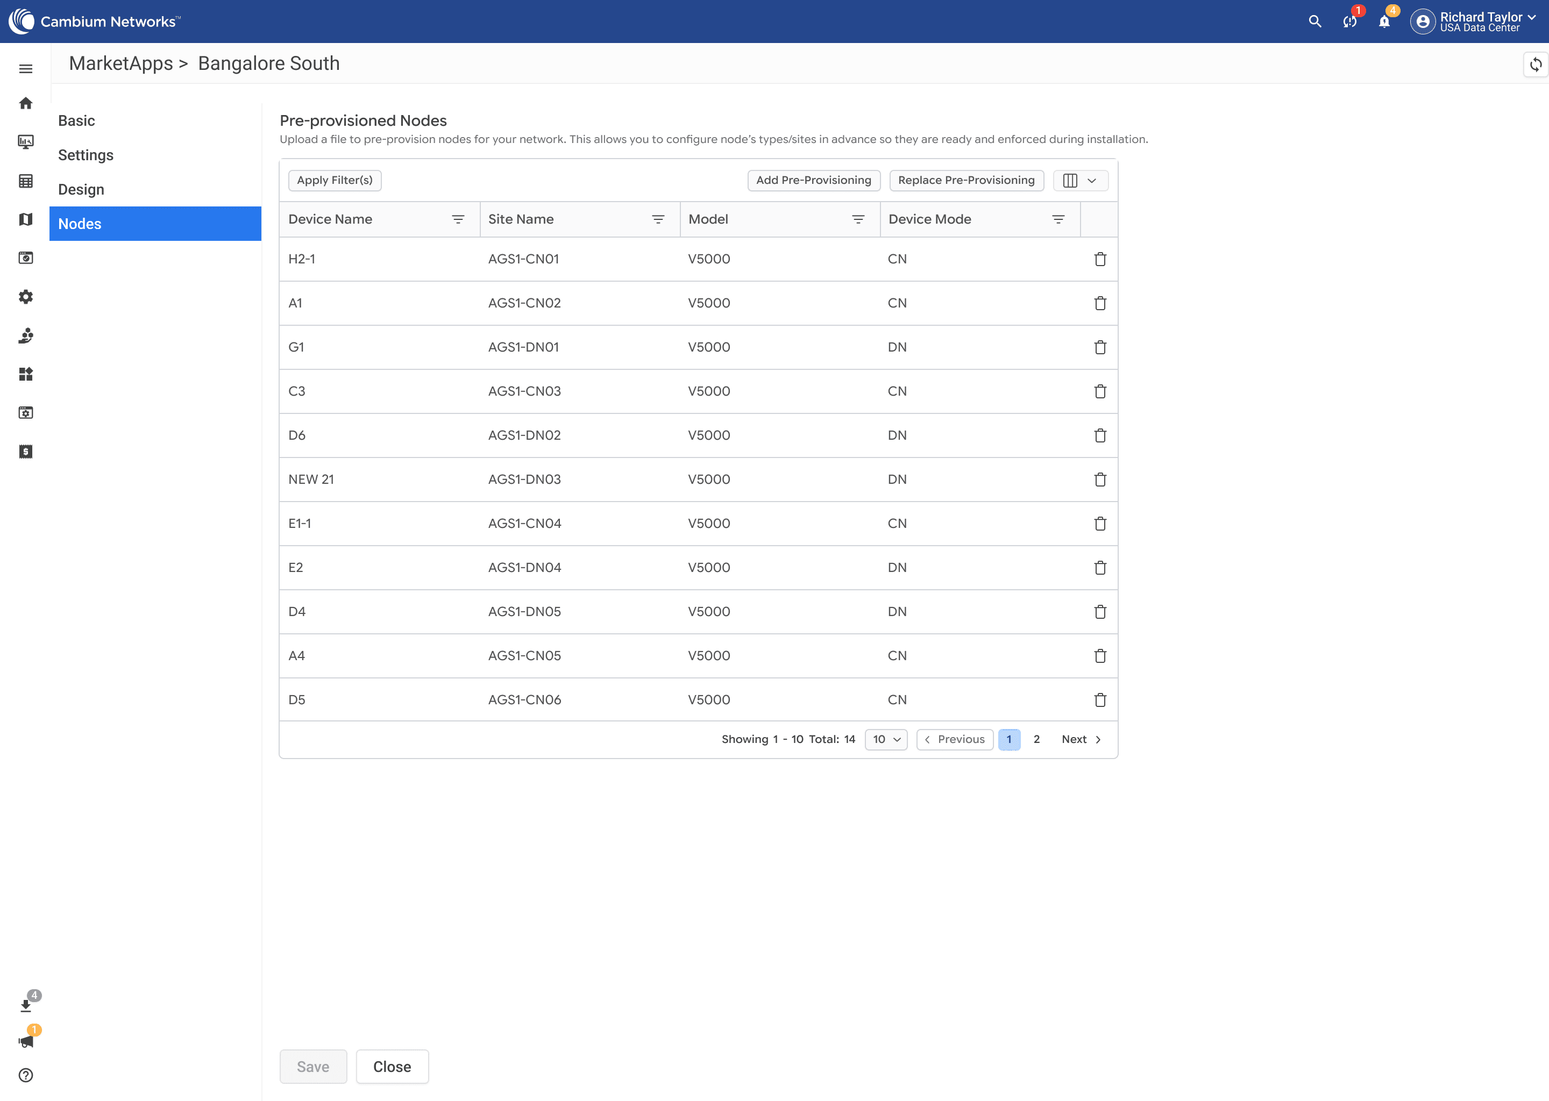
Task: Open the rows-per-page 10 dropdown
Action: click(886, 739)
